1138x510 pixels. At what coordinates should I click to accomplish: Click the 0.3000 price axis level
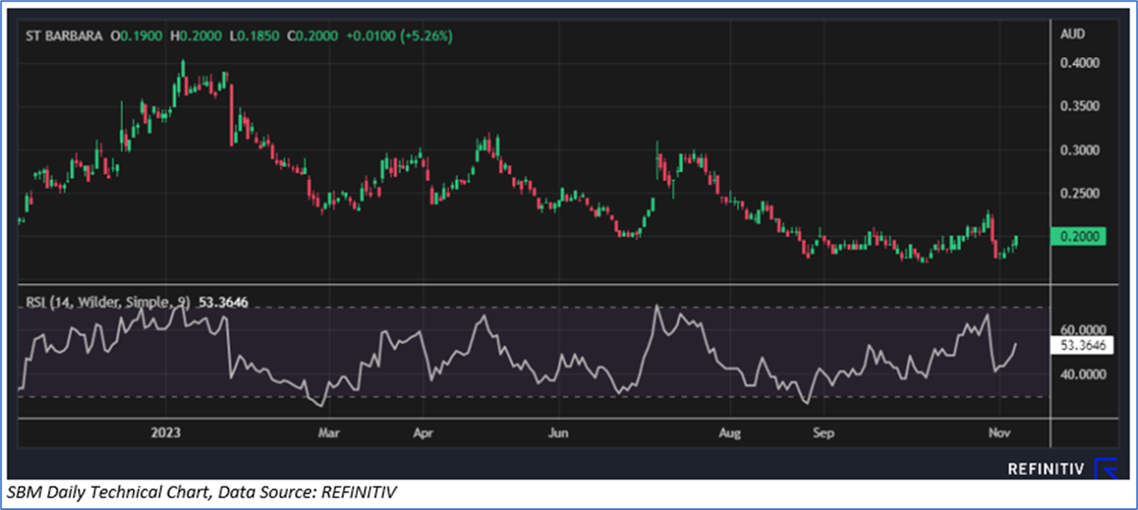1080,150
